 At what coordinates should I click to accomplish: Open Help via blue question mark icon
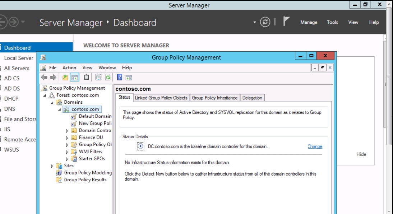click(x=120, y=77)
